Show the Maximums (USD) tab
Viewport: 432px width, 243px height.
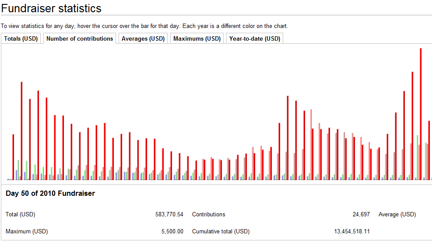coord(197,38)
